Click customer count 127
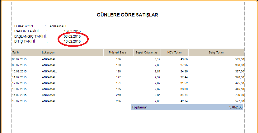The height and width of the screenshot is (133, 258). click(x=118, y=77)
